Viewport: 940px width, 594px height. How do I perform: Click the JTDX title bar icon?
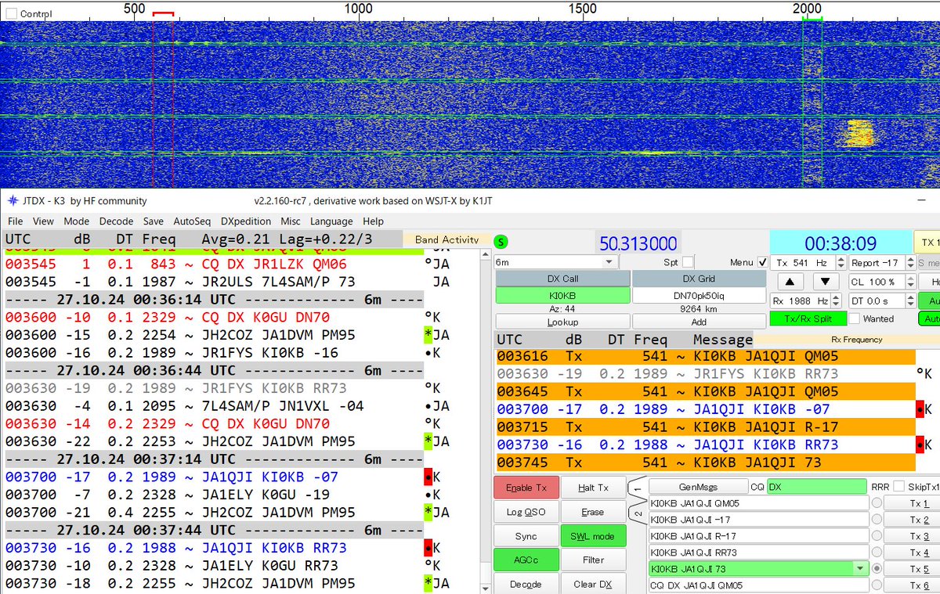pyautogui.click(x=13, y=201)
